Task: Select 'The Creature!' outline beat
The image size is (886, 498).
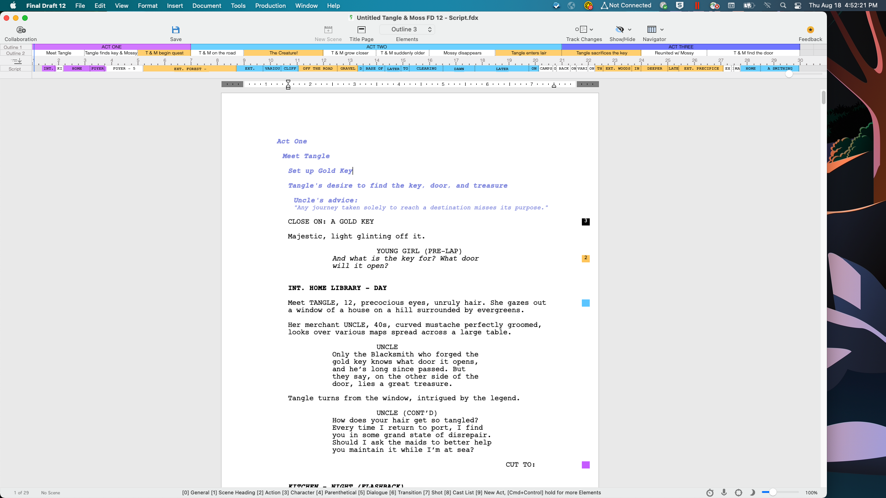Action: coord(283,53)
